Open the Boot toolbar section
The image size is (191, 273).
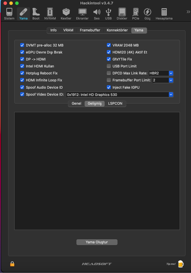click(36, 14)
